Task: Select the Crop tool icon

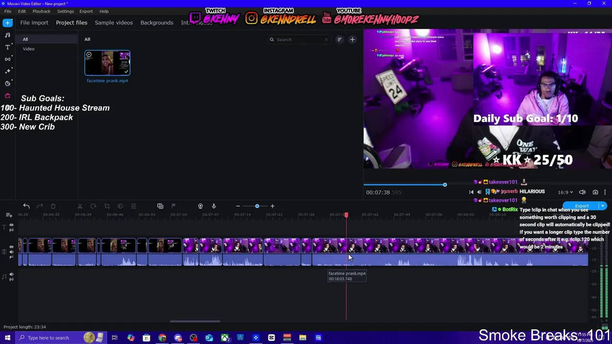Action: click(107, 206)
